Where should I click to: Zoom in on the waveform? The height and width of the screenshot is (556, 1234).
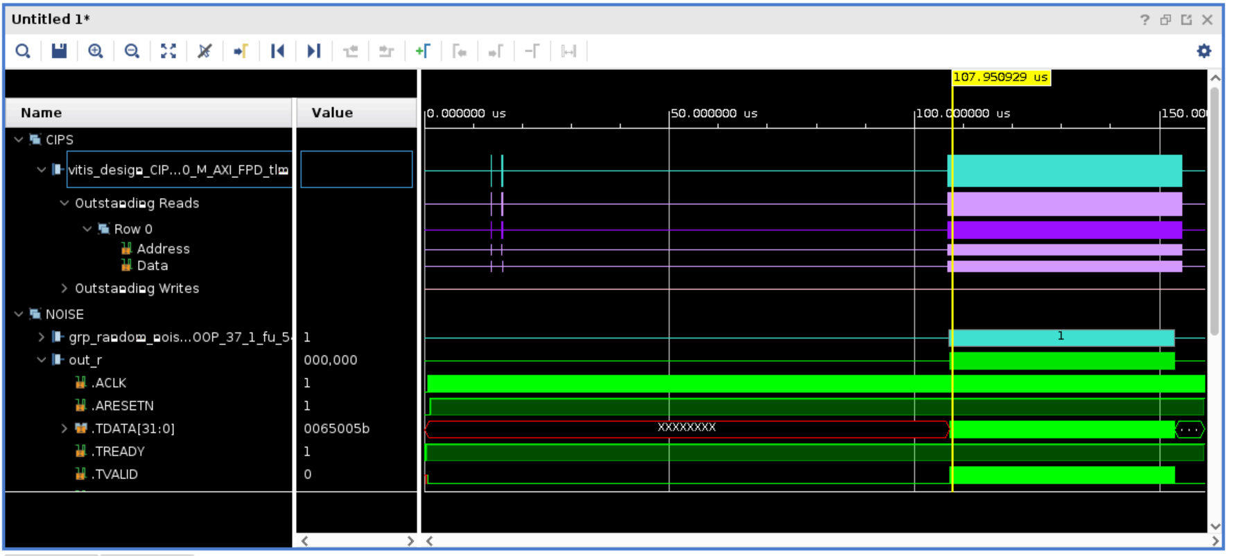pos(96,51)
